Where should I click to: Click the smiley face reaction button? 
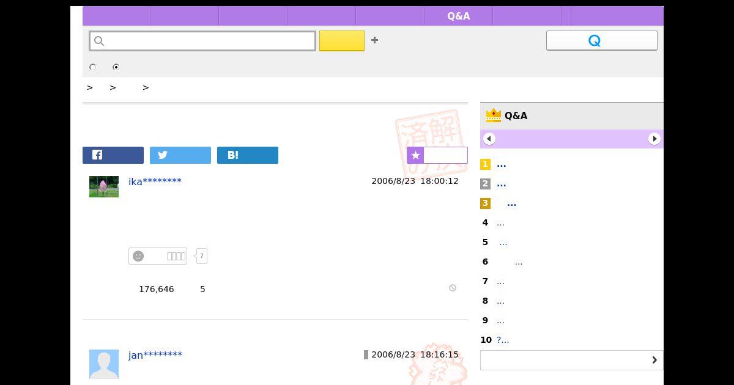(158, 256)
